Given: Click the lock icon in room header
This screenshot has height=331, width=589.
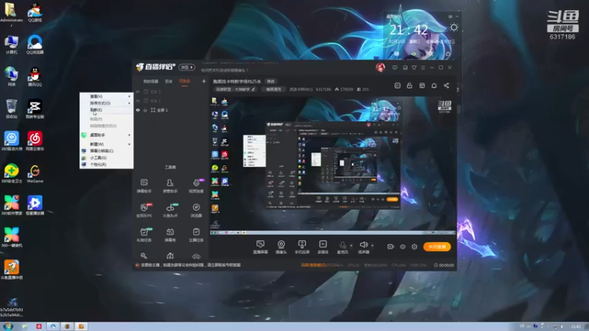Looking at the screenshot, I should pos(409,85).
